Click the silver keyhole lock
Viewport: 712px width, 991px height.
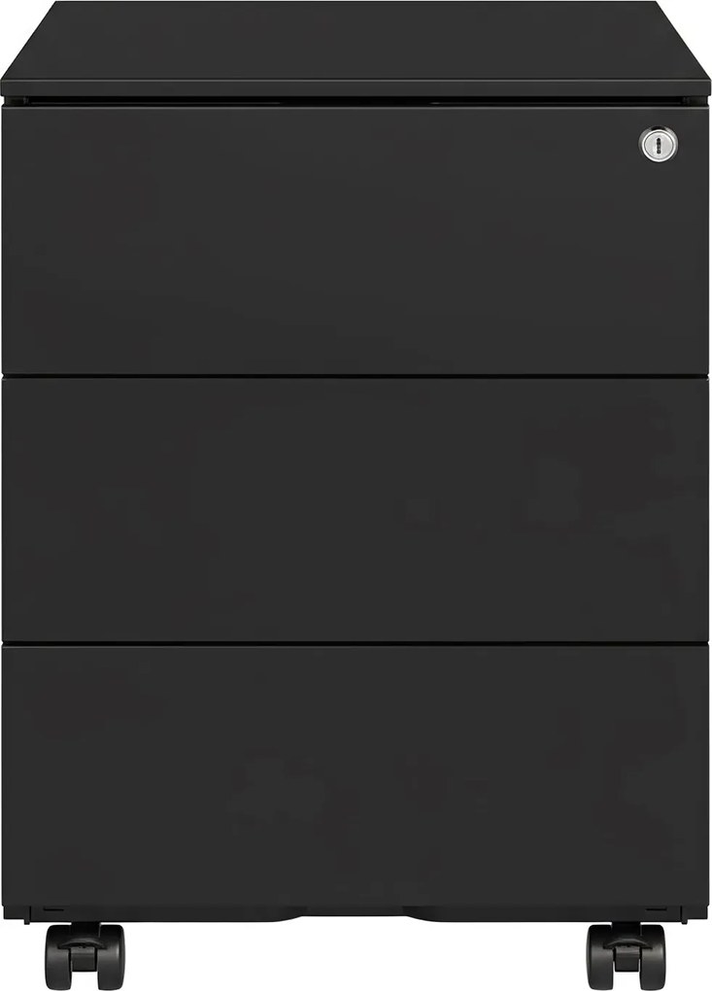[x=659, y=145]
